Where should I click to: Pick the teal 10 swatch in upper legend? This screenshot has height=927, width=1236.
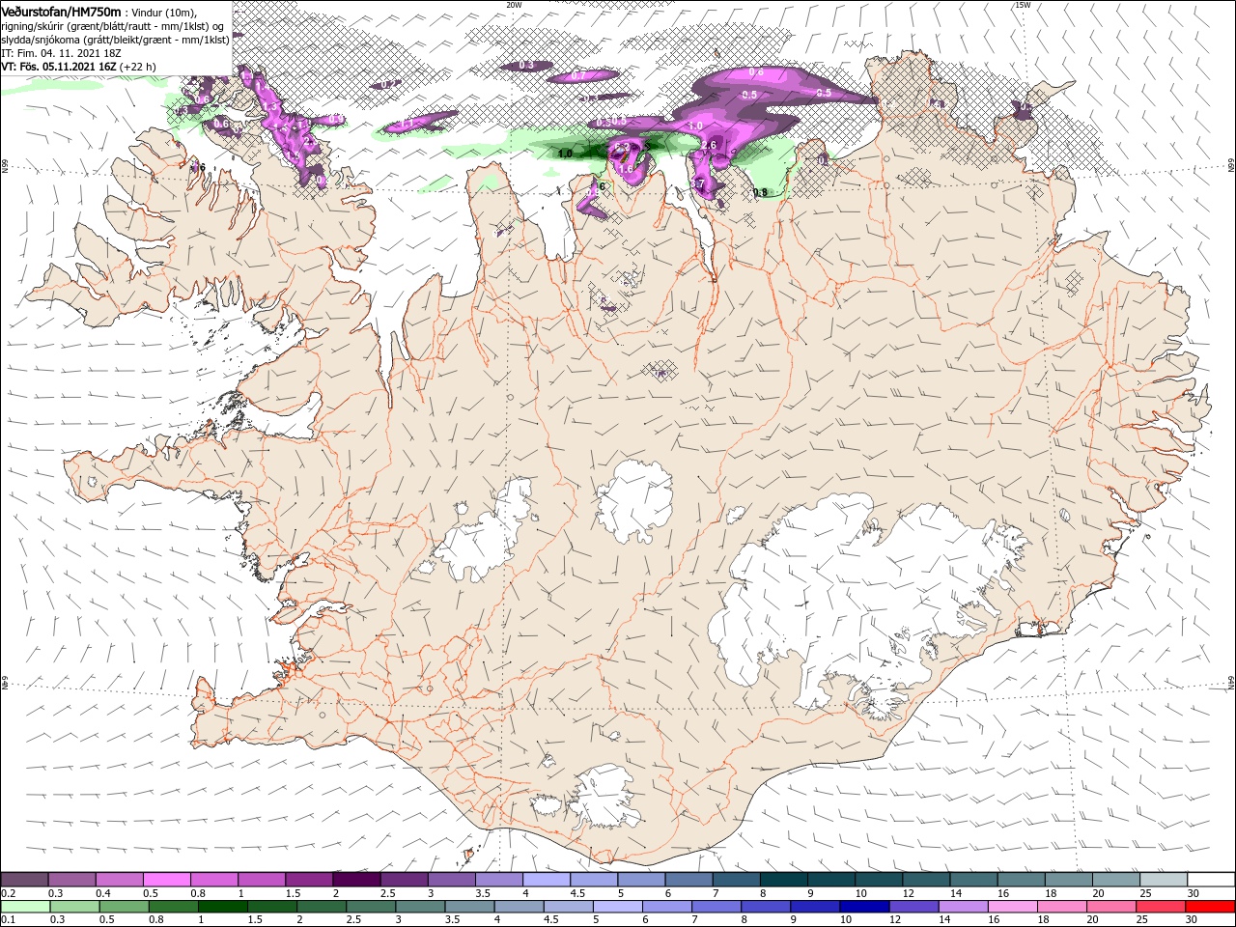point(877,879)
